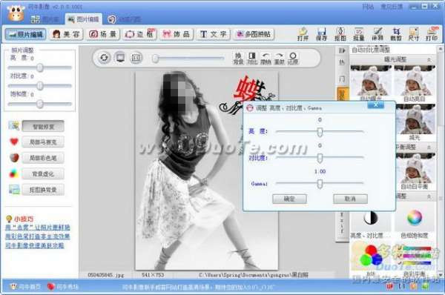This screenshot has width=445, height=295.
Task: Rotate the photo with circular arrows icon
Action: point(104,58)
